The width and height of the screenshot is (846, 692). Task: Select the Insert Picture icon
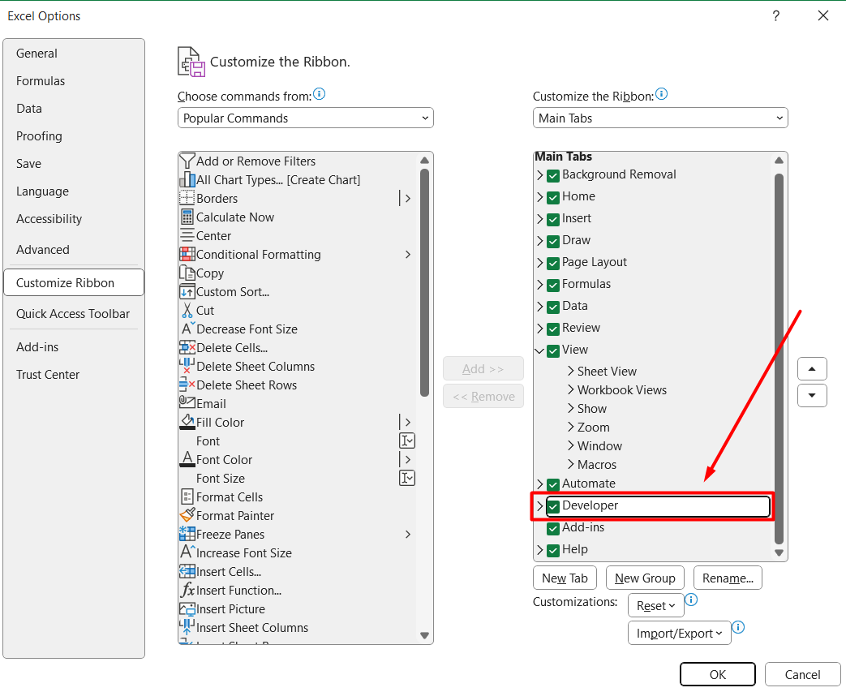[187, 609]
